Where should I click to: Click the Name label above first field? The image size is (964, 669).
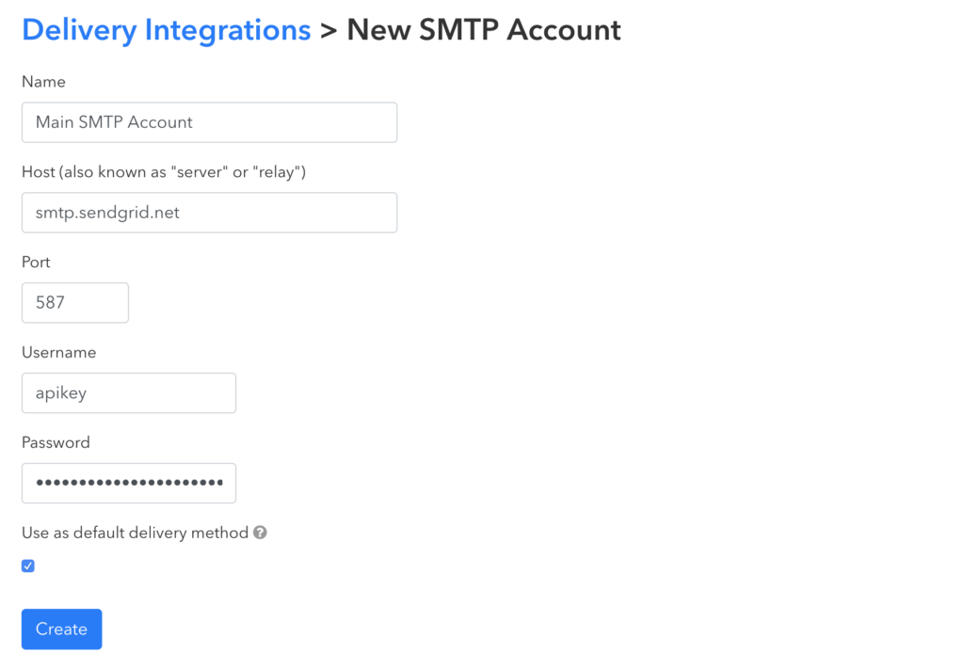(43, 82)
